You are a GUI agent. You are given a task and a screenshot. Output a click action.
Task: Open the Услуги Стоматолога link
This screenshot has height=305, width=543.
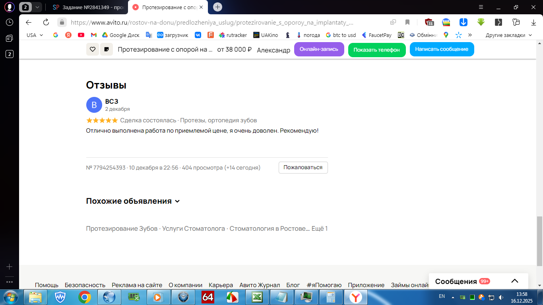pos(193,229)
